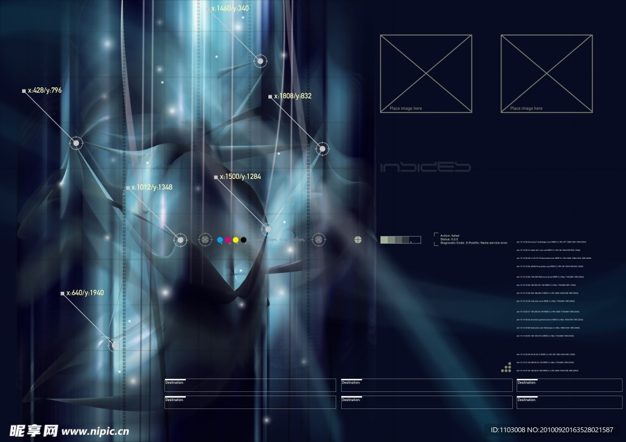The width and height of the screenshot is (626, 442).
Task: Click the x:1460/y:340 coordinate label
Action: pos(230,8)
